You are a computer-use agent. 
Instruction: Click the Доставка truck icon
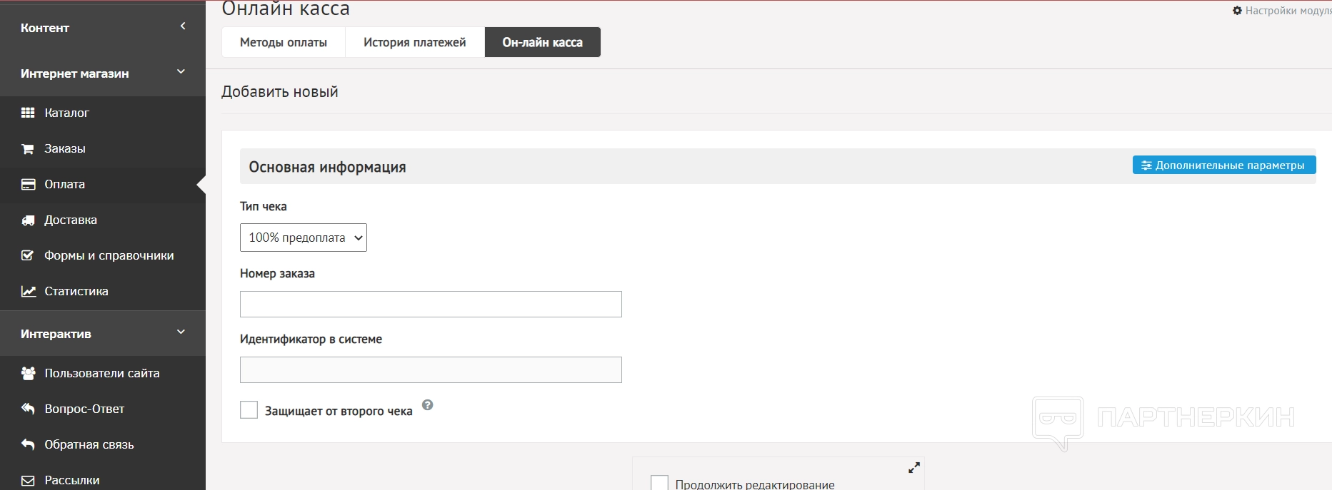[x=28, y=220]
